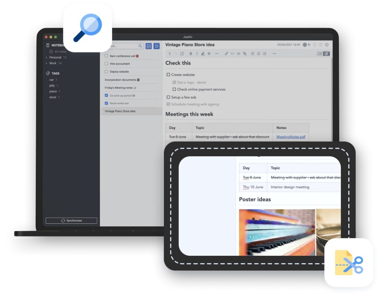Insert a checkbox list from the toolbar
379x295 pixels.
click(x=265, y=54)
